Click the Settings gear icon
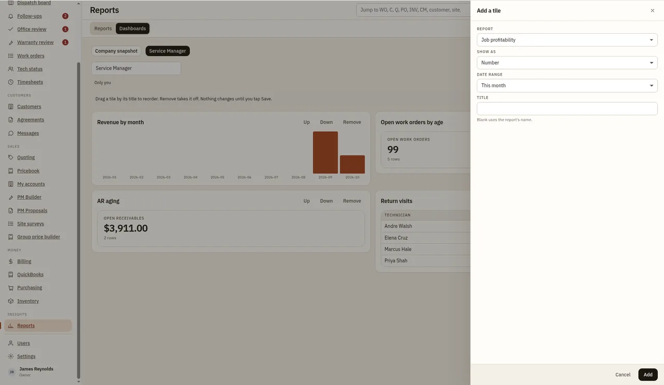664x385 pixels. [x=11, y=357]
